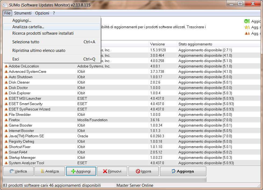Select the Mozilla Foundation company cell

pyautogui.click(x=93, y=120)
